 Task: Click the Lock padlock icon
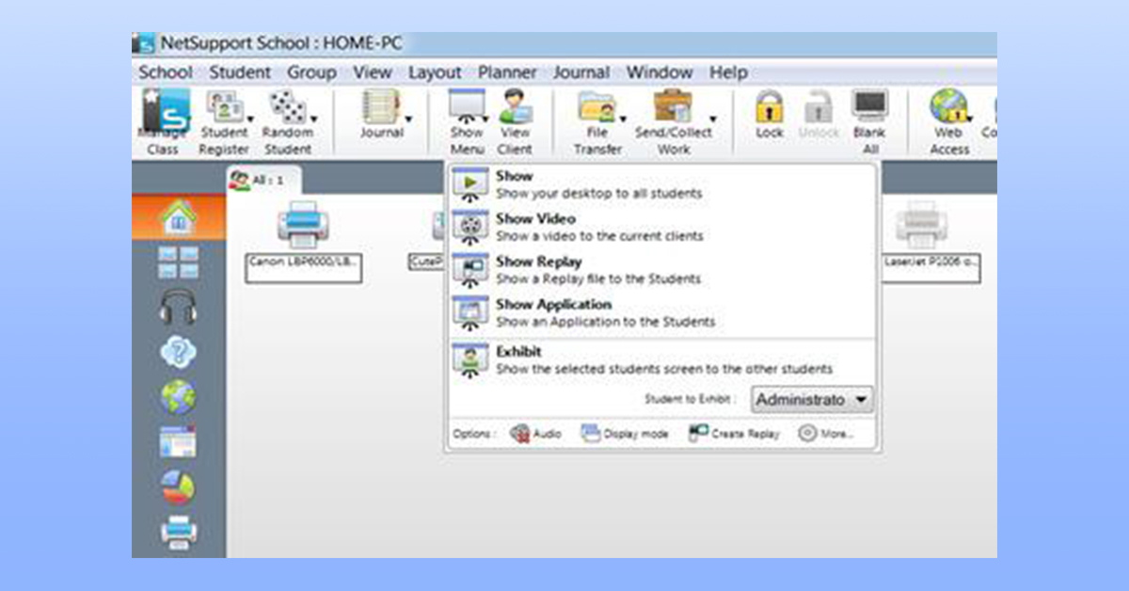[769, 108]
